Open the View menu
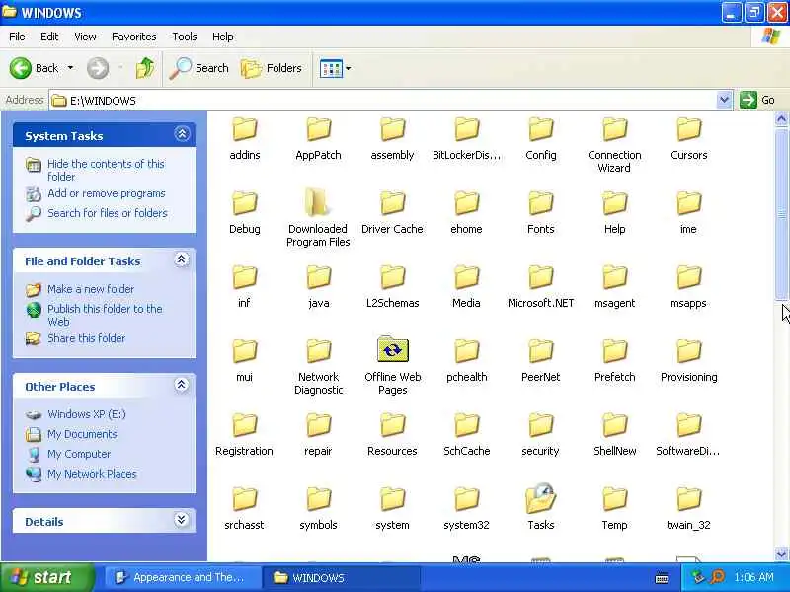 coord(85,37)
